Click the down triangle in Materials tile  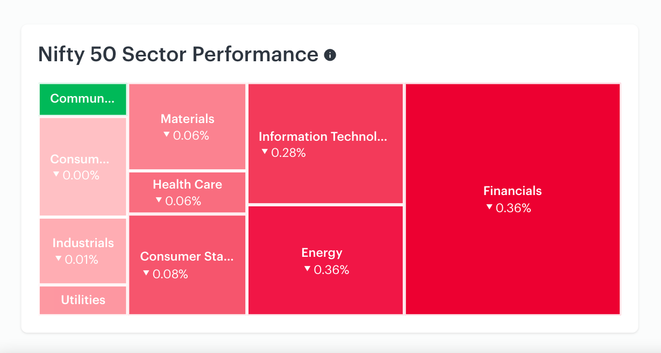click(x=167, y=134)
